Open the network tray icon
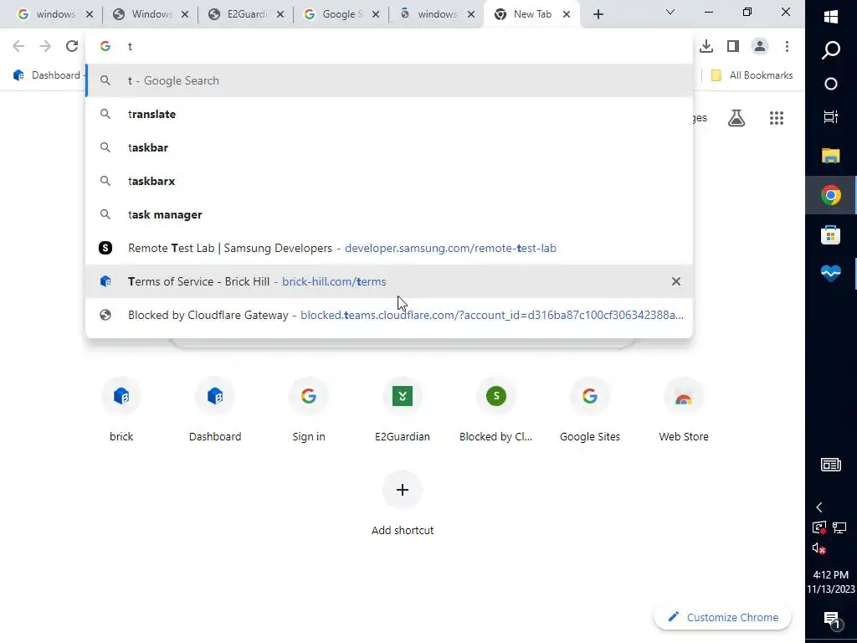Viewport: 857px width, 643px height. (x=839, y=527)
